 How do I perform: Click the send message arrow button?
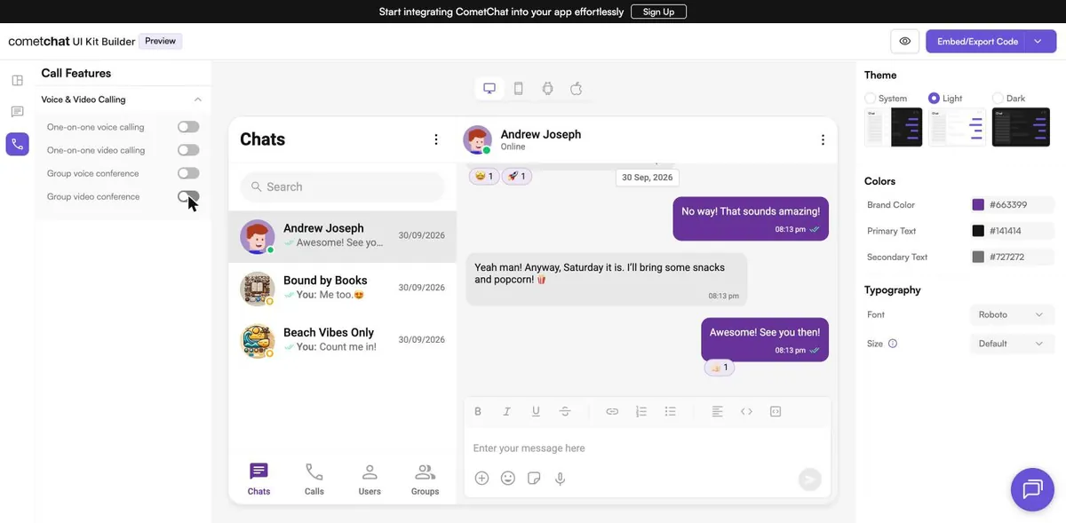tap(809, 479)
